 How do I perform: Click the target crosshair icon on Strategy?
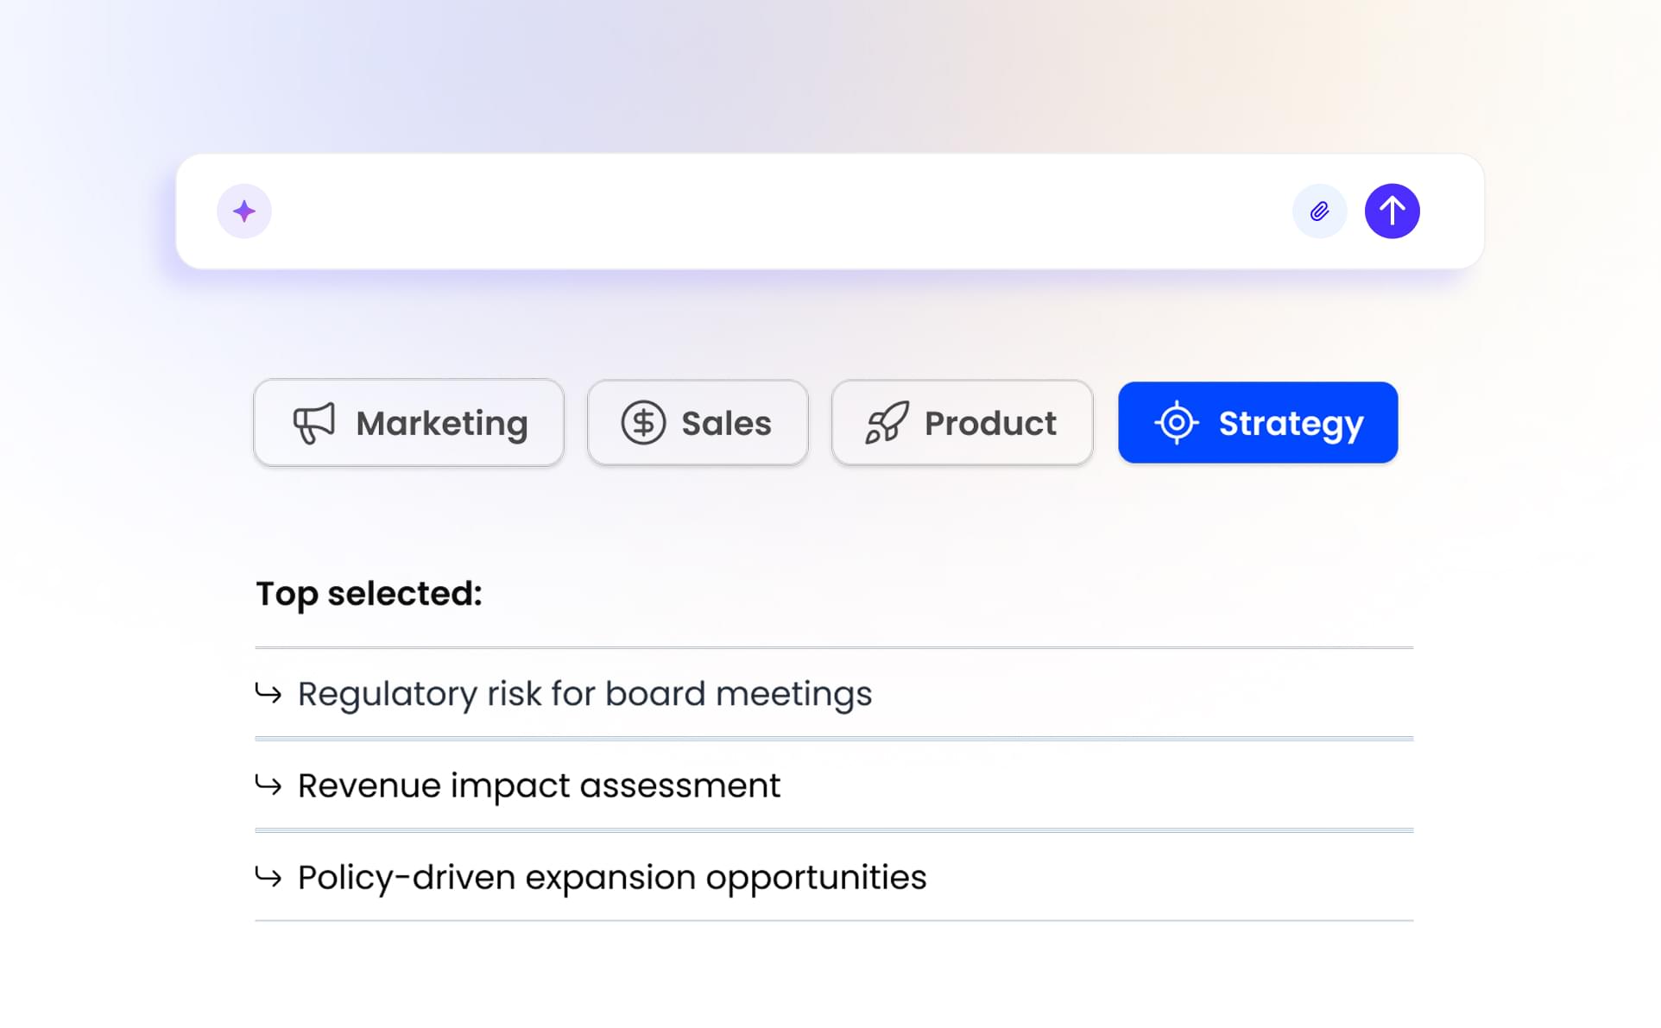pos(1177,423)
